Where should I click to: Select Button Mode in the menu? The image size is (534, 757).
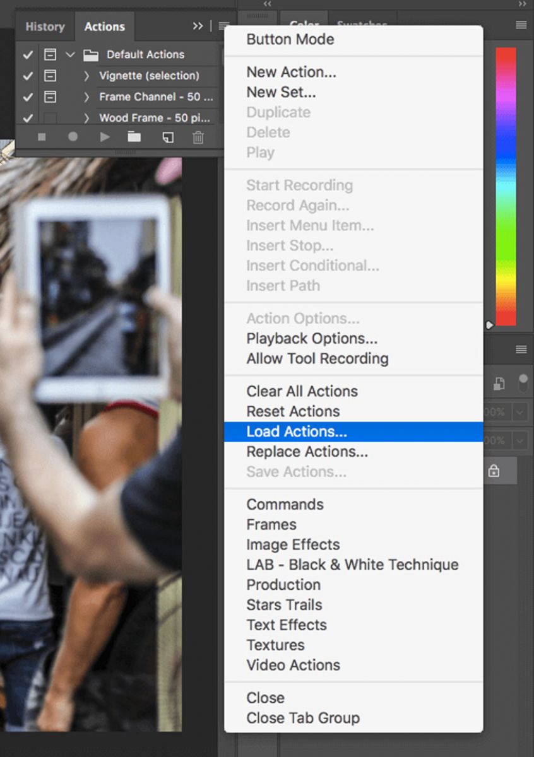click(290, 39)
